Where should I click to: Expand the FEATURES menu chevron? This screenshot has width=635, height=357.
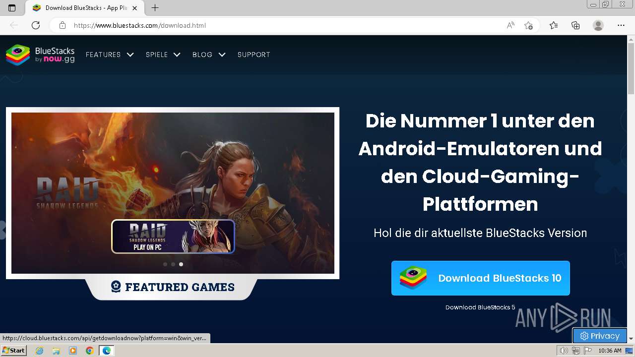pos(130,55)
